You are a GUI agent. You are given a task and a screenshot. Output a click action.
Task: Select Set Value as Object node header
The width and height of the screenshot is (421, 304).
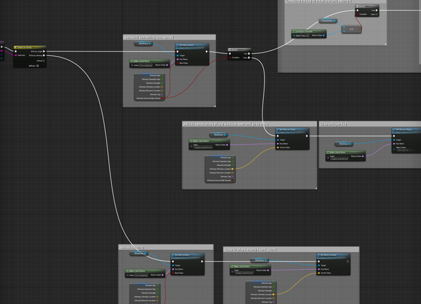pyautogui.click(x=407, y=130)
